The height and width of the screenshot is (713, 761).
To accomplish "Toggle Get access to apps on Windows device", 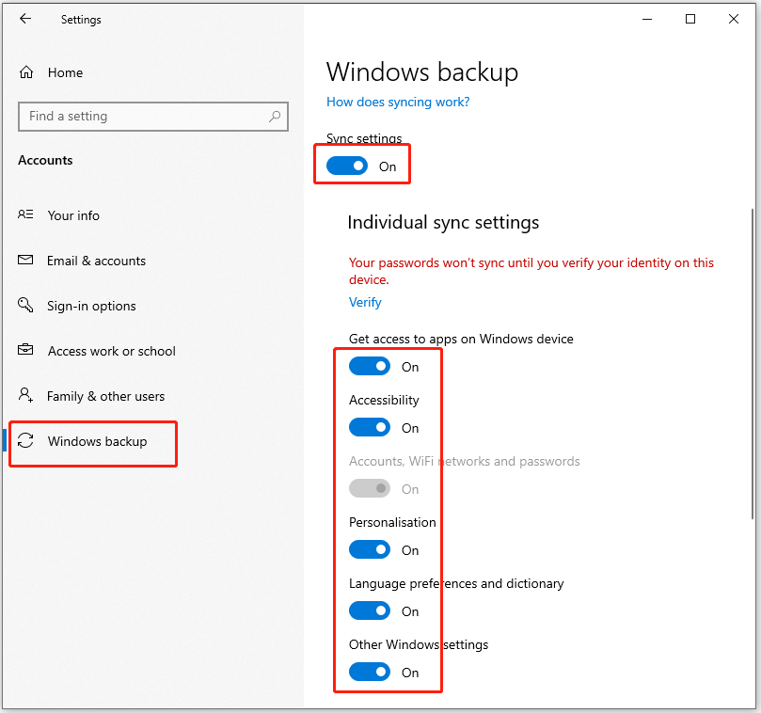I will 370,367.
